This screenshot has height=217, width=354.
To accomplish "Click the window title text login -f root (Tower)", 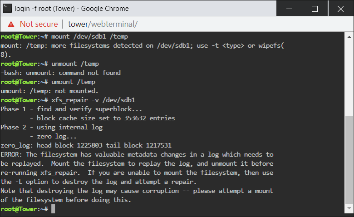I will tap(44, 9).
